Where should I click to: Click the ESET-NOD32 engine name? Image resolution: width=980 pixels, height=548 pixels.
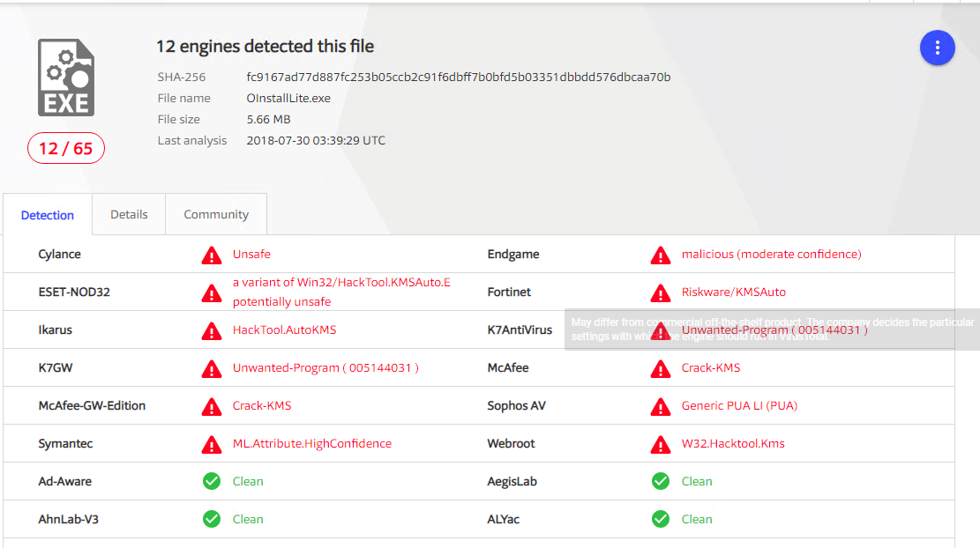[74, 292]
